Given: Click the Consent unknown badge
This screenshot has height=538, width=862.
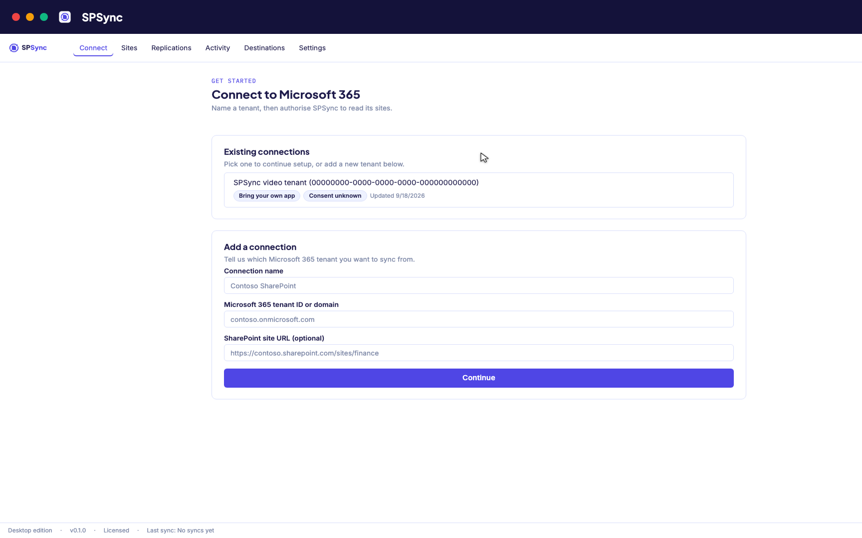Looking at the screenshot, I should (335, 196).
